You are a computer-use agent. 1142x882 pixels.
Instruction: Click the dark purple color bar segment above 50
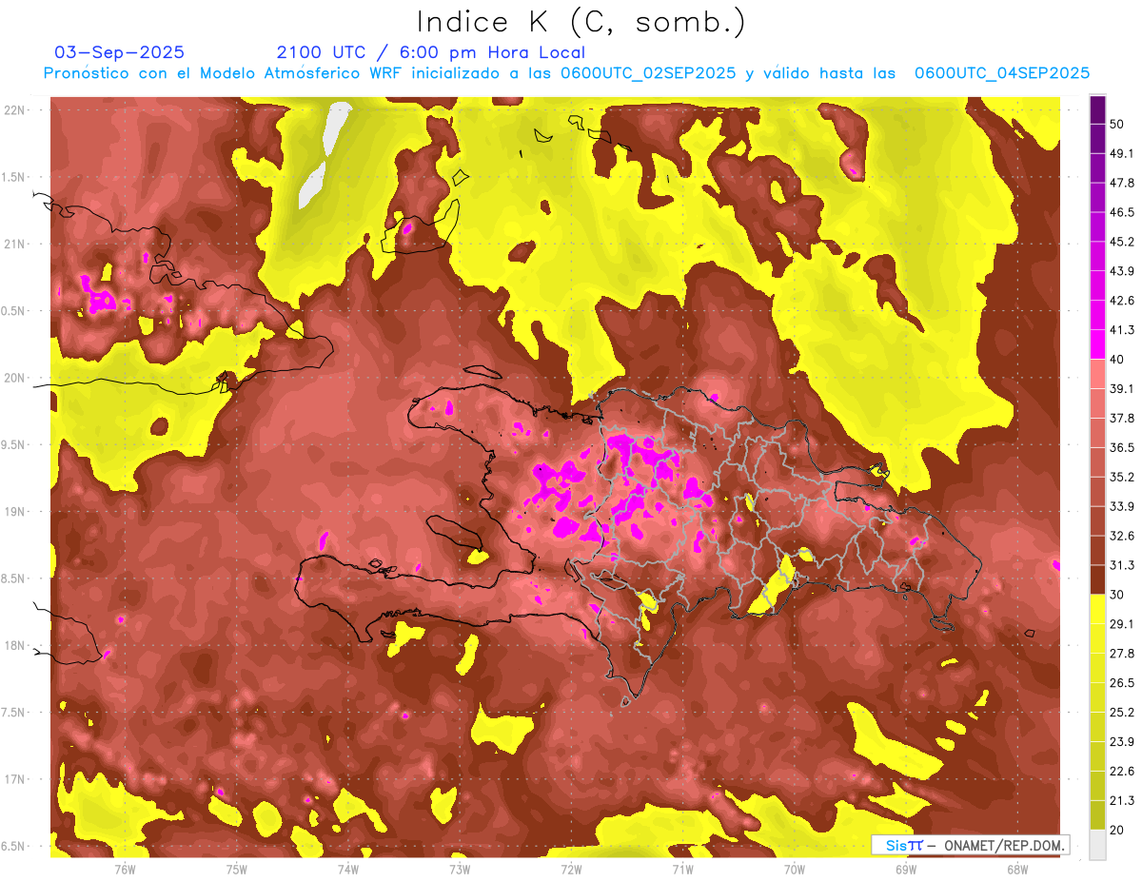click(x=1097, y=110)
